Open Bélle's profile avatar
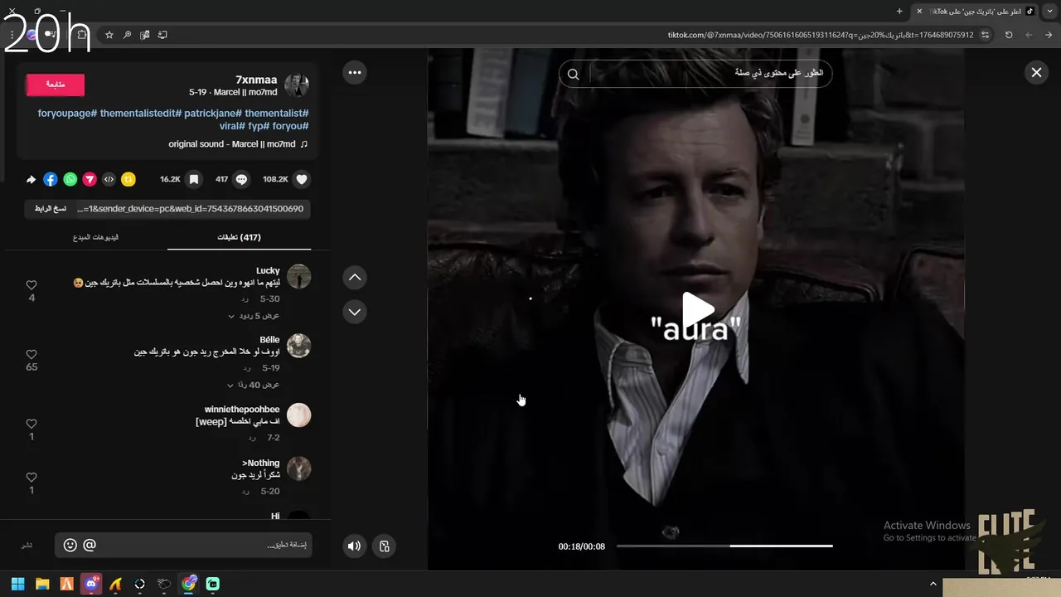 298,346
